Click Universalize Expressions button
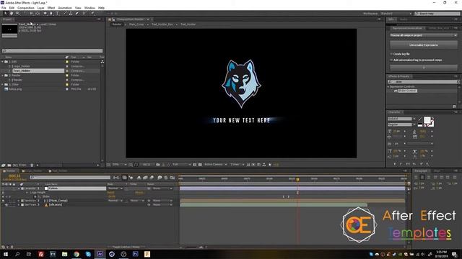 (424, 45)
